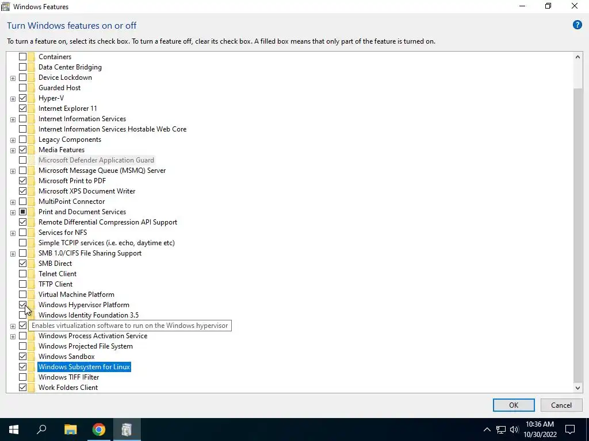This screenshot has height=441, width=589.
Task: Expand MultiPoint Connector node
Action: tap(13, 203)
